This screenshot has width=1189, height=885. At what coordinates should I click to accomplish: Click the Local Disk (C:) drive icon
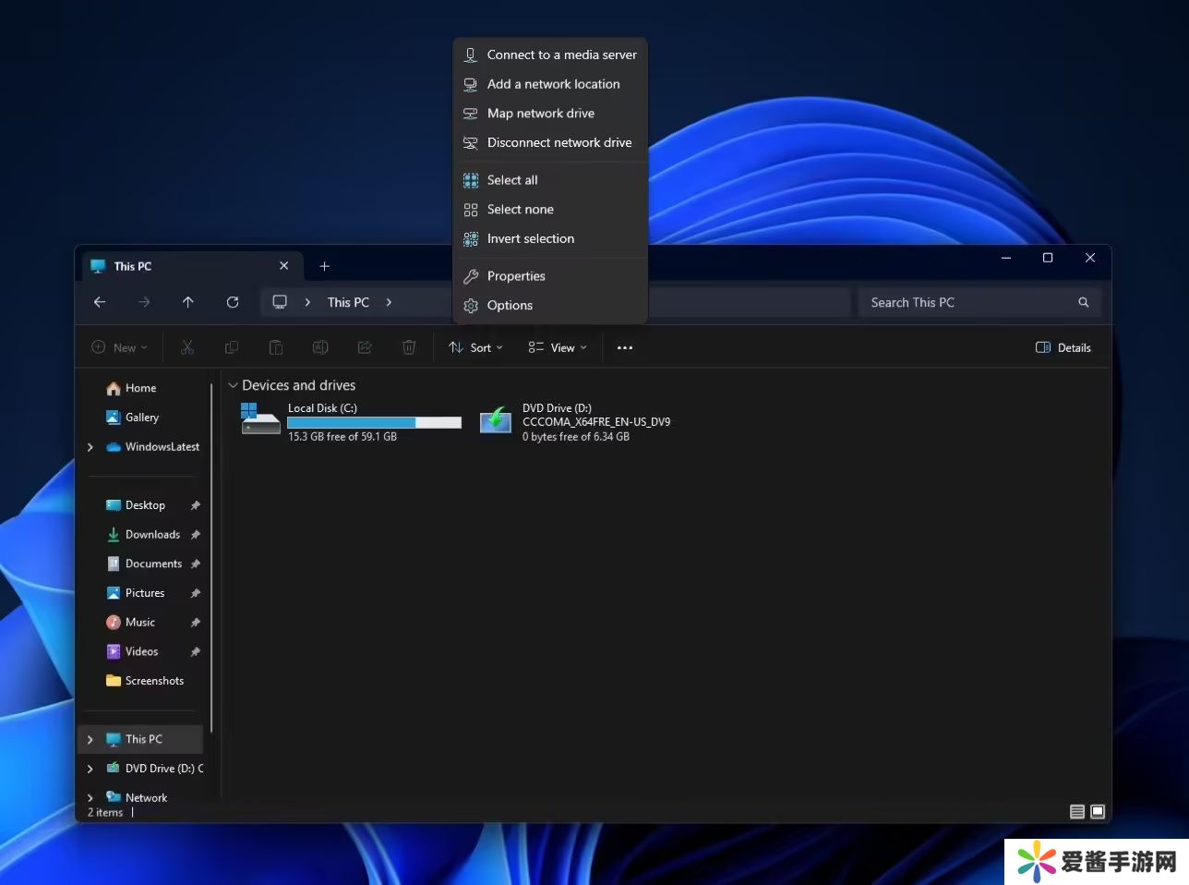[x=259, y=420]
